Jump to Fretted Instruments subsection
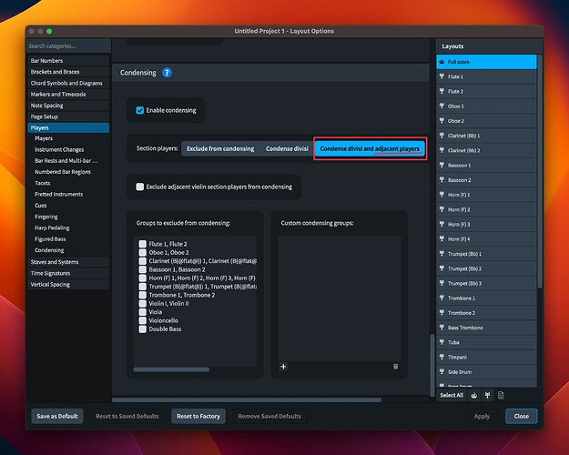The height and width of the screenshot is (455, 569). [59, 195]
